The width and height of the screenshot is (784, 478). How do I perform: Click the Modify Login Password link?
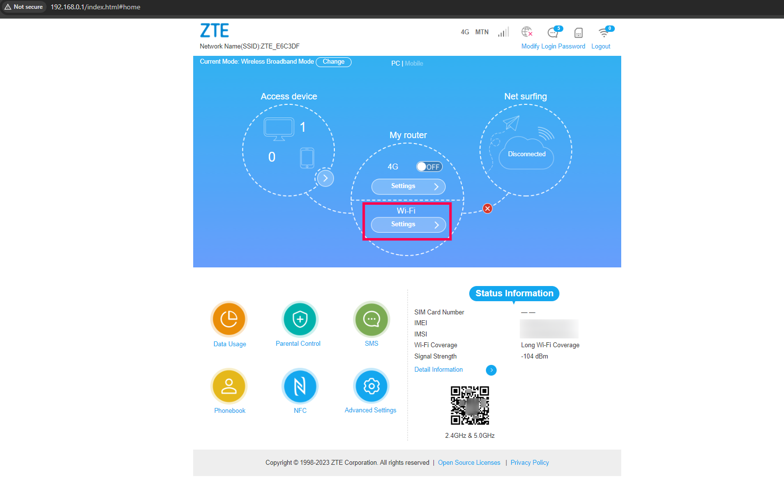click(553, 47)
